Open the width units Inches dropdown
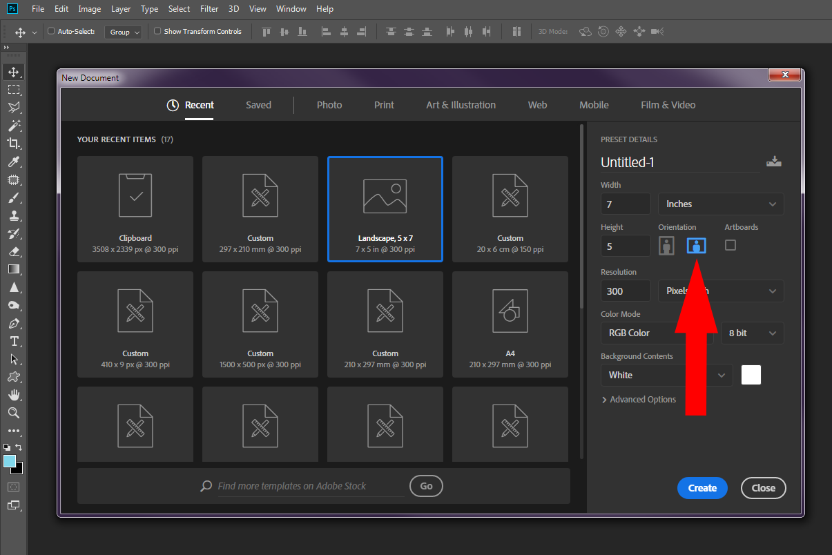The image size is (832, 555). pyautogui.click(x=721, y=204)
